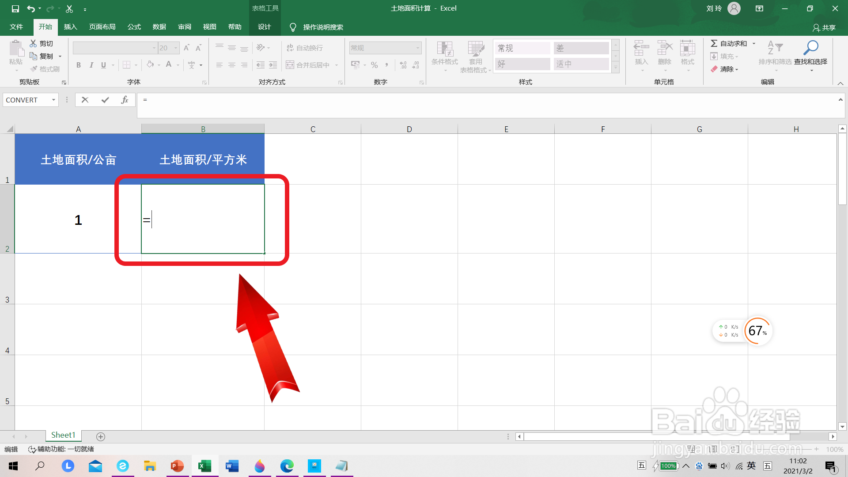
Task: Click the Undo arrow icon
Action: [30, 8]
